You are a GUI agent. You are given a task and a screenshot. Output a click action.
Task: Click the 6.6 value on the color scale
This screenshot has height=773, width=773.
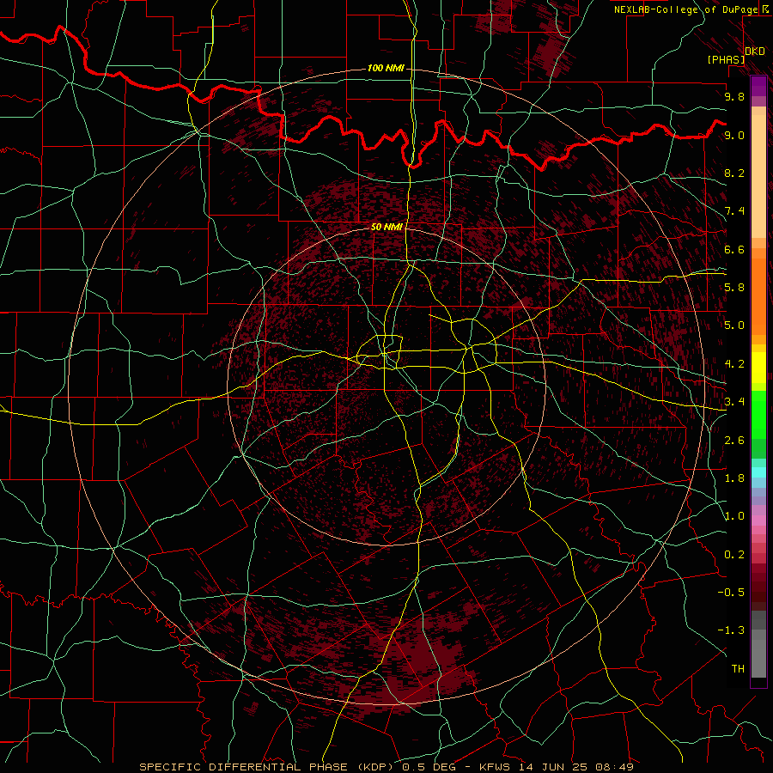coord(734,249)
